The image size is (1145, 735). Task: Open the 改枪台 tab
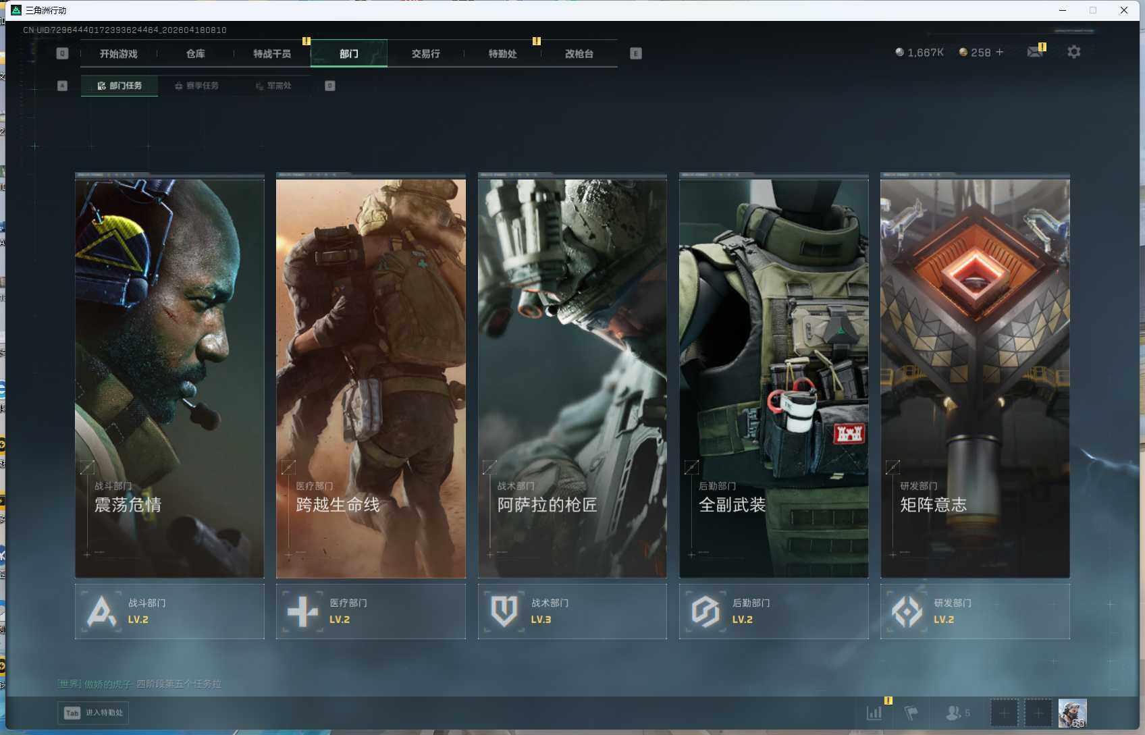579,53
